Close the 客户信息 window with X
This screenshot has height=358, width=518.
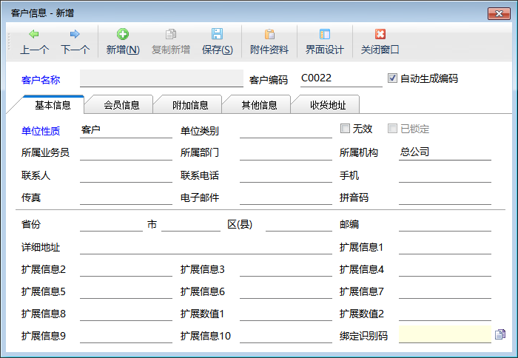coord(499,13)
